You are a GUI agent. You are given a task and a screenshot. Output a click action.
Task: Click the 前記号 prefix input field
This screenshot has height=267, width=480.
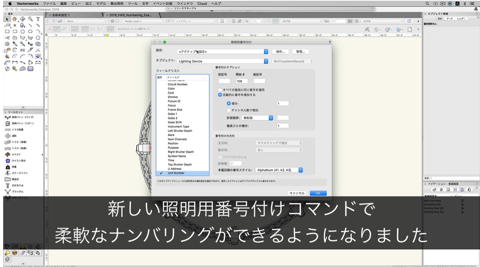point(224,81)
